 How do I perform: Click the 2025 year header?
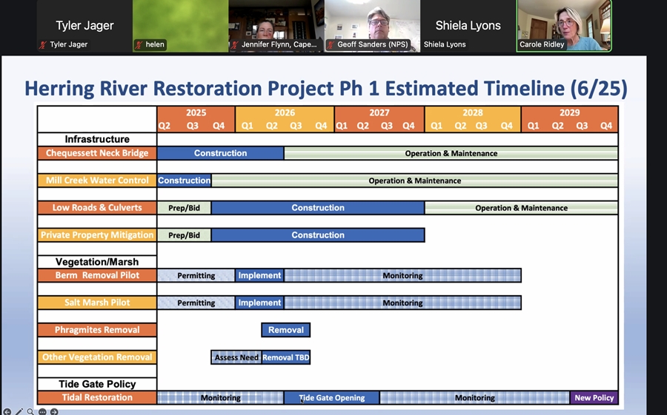[196, 113]
